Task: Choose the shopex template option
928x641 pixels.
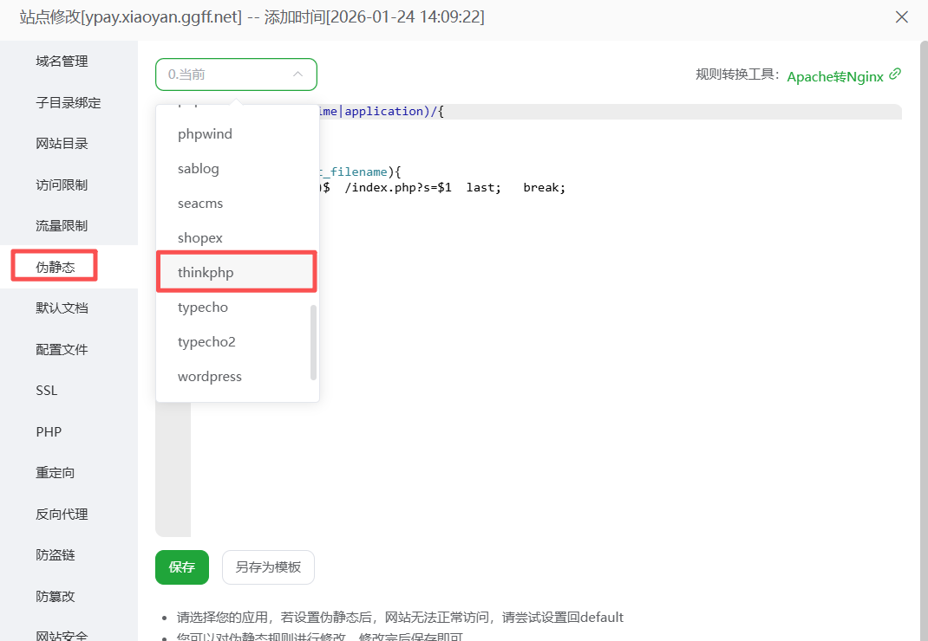Action: click(x=199, y=238)
